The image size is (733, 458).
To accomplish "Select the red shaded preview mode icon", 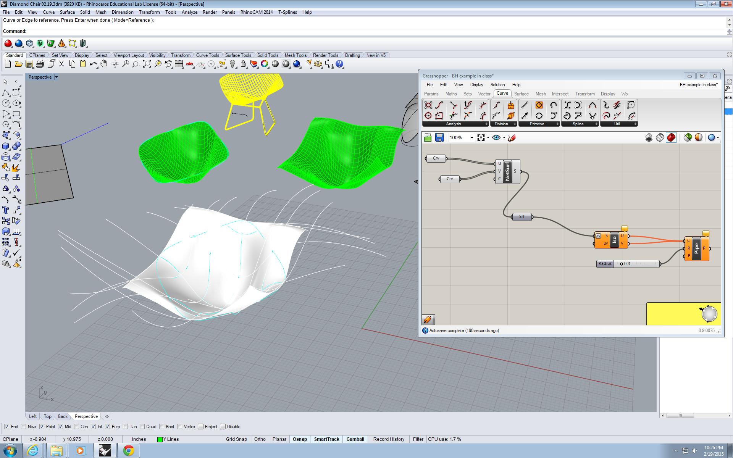I will (x=671, y=137).
